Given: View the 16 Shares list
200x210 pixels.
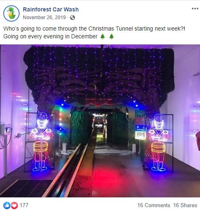Looking at the screenshot, I should click(x=185, y=205).
